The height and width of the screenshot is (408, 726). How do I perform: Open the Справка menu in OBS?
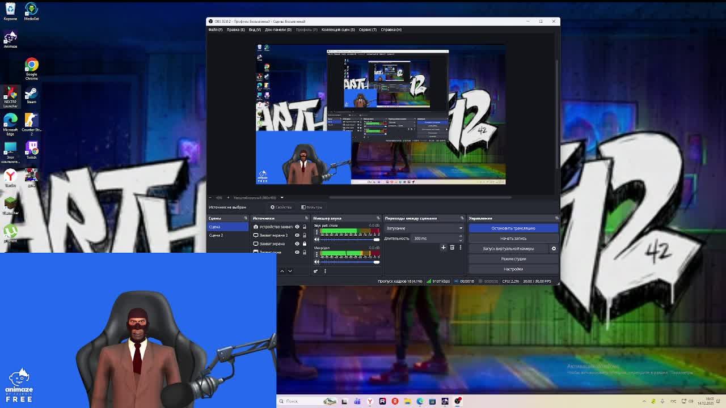pyautogui.click(x=391, y=29)
